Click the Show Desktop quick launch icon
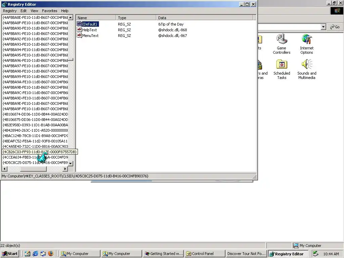Screen dimensions: 344x258 tap(28, 254)
